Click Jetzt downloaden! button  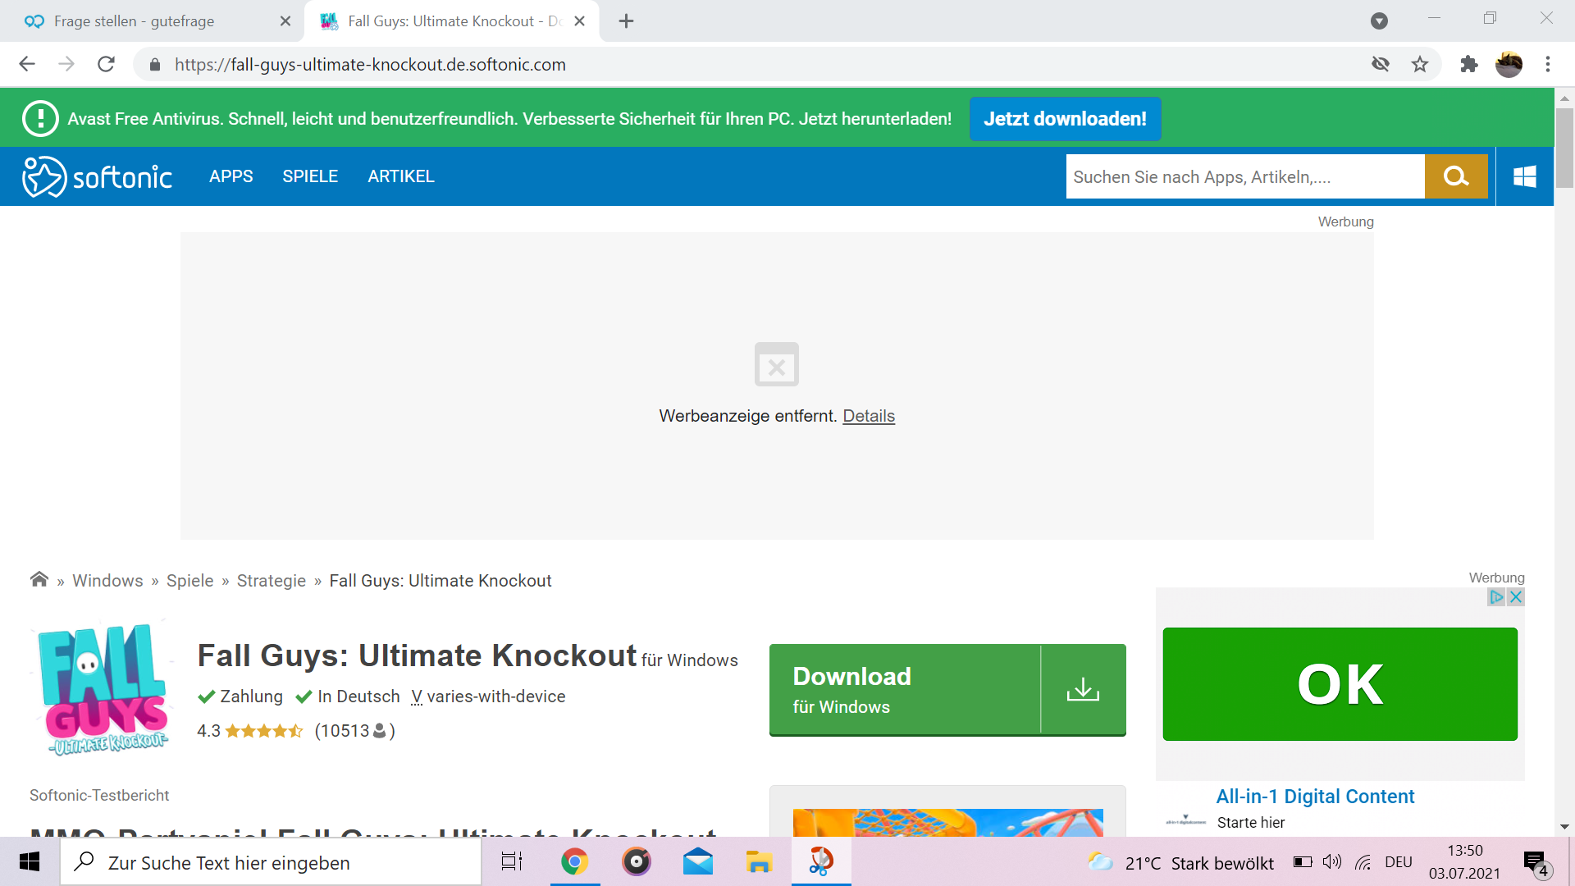[1065, 119]
